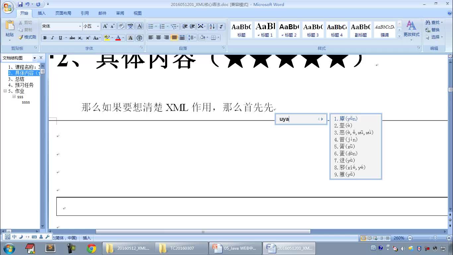Click zoom level 260% button
This screenshot has width=453, height=255.
click(399, 238)
